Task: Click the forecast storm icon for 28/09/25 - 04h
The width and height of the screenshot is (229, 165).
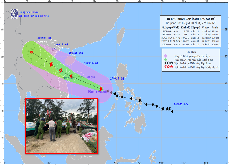Action: (71, 76)
